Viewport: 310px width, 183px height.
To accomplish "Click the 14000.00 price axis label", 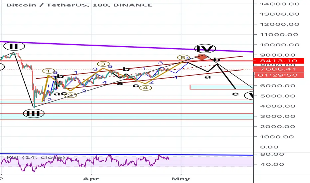I will [x=279, y=4].
